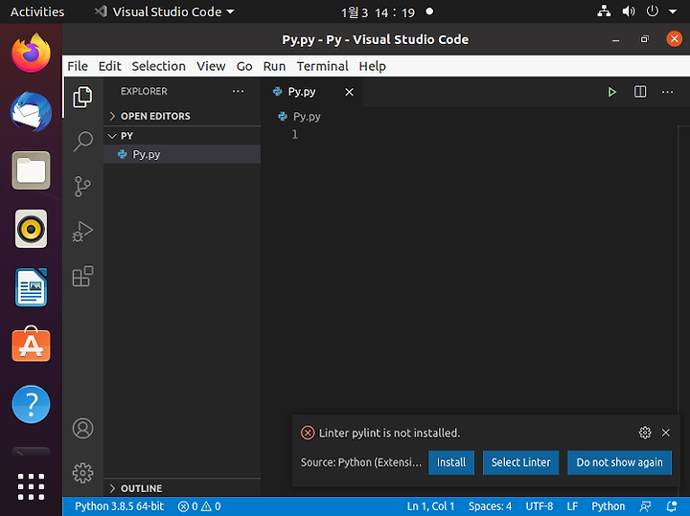Click the errors and warnings status indicator
This screenshot has height=516, width=690.
click(x=199, y=506)
